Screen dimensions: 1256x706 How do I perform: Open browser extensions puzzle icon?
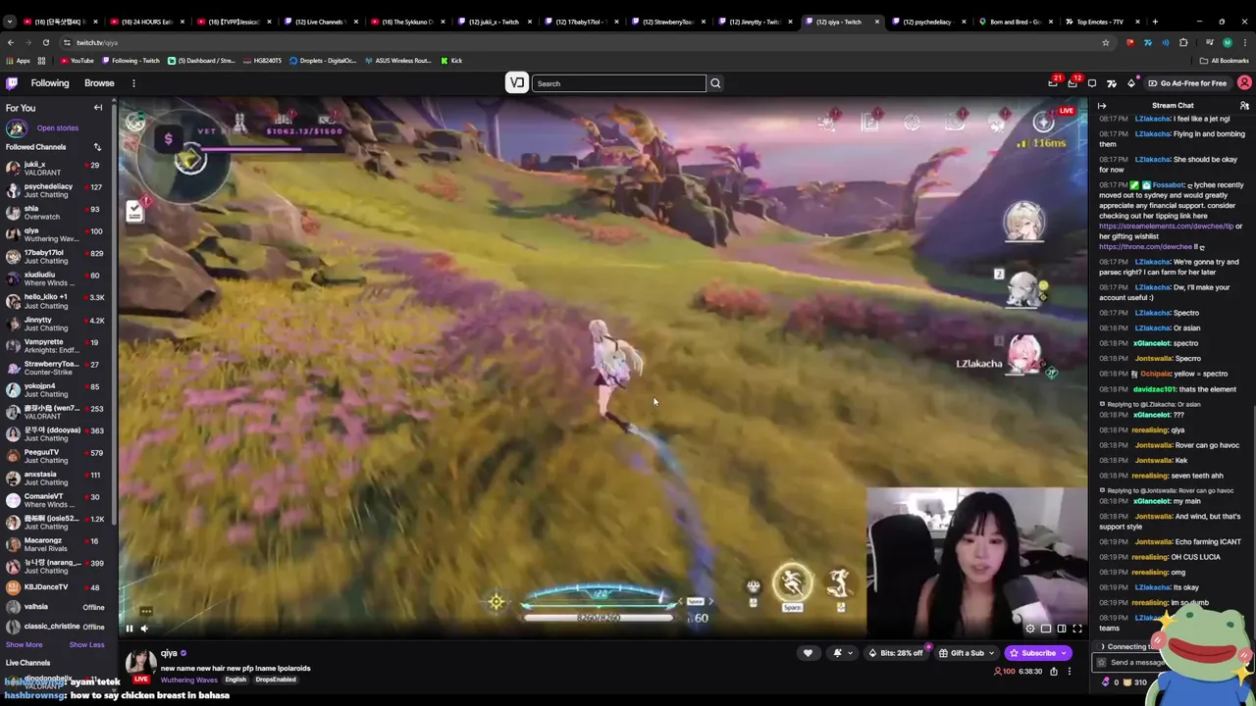tap(1183, 42)
